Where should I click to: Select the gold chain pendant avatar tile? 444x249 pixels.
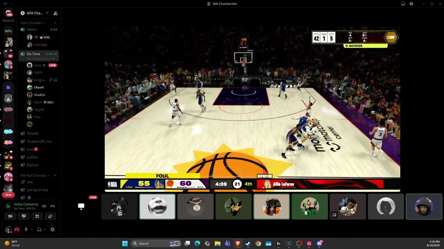(x=196, y=207)
